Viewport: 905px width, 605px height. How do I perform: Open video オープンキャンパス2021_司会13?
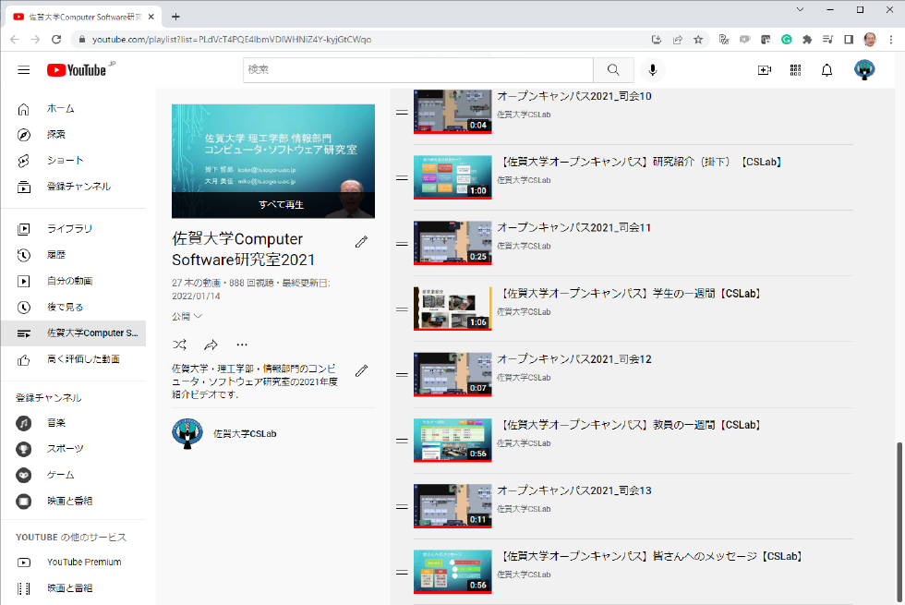point(574,490)
